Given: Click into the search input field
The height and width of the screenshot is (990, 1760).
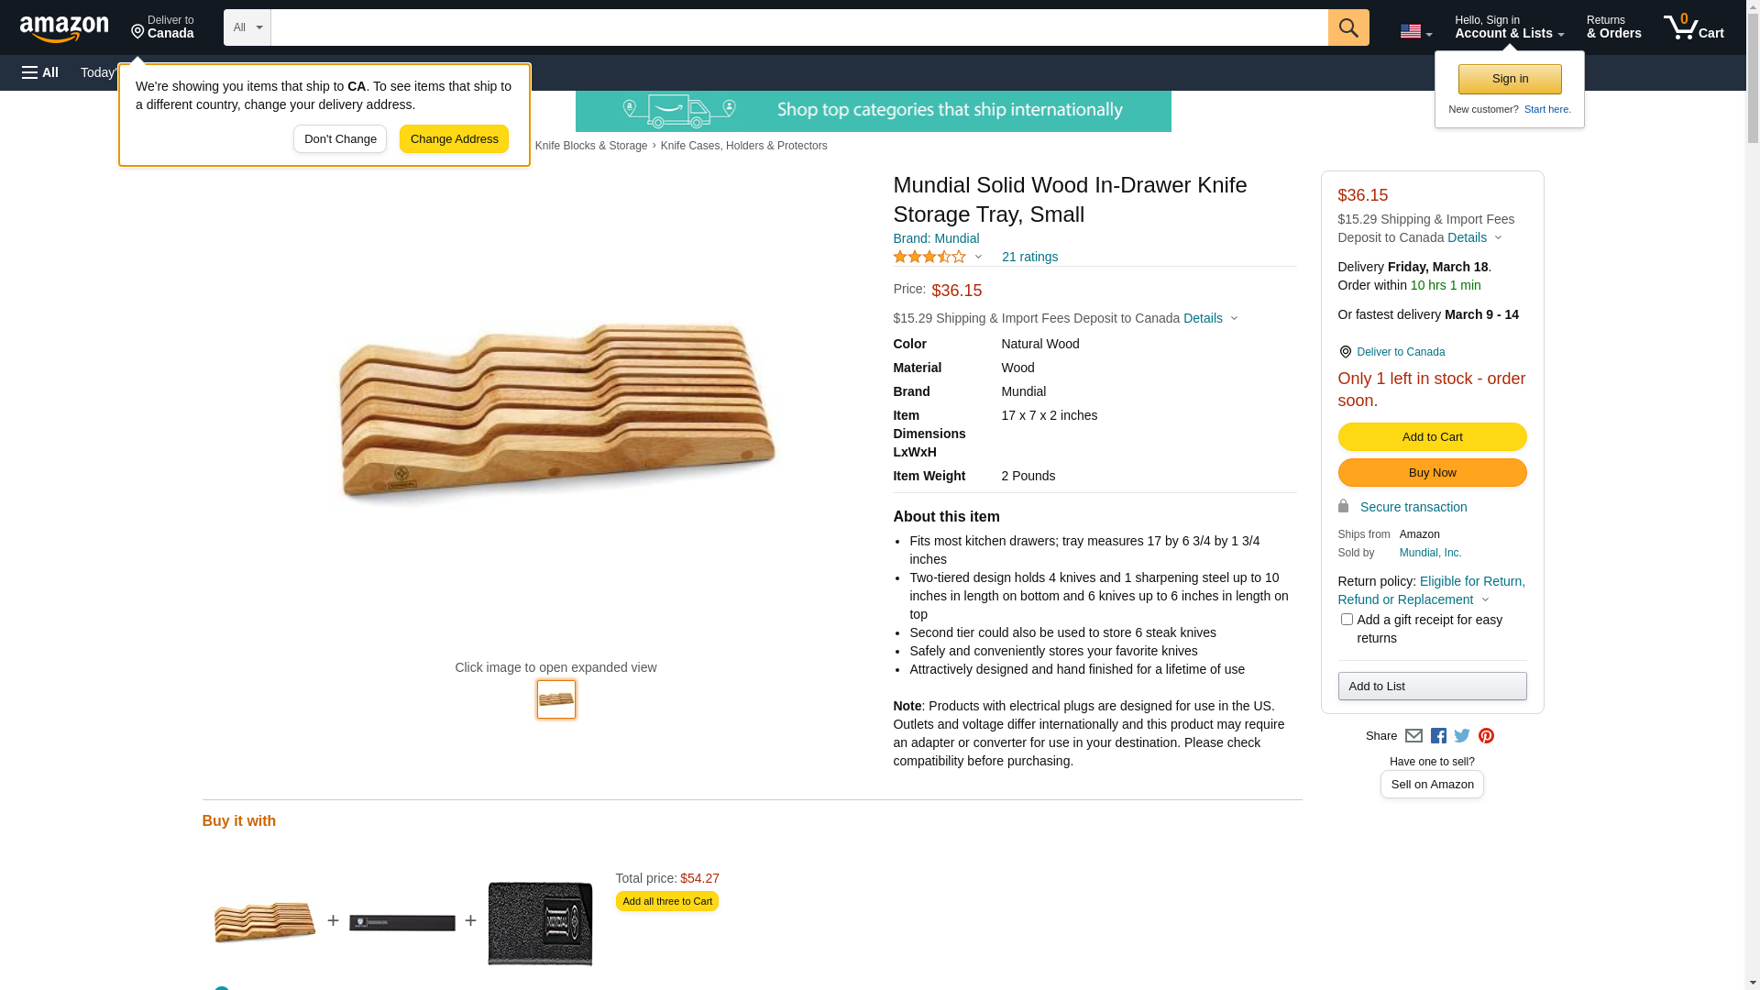Looking at the screenshot, I should [x=798, y=27].
